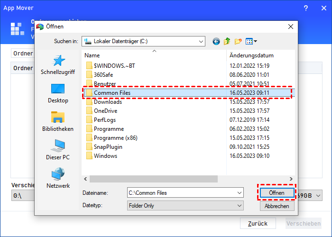Open Netzwerk in the places sidebar
Viewport: 332px width, 237px height.
58,178
